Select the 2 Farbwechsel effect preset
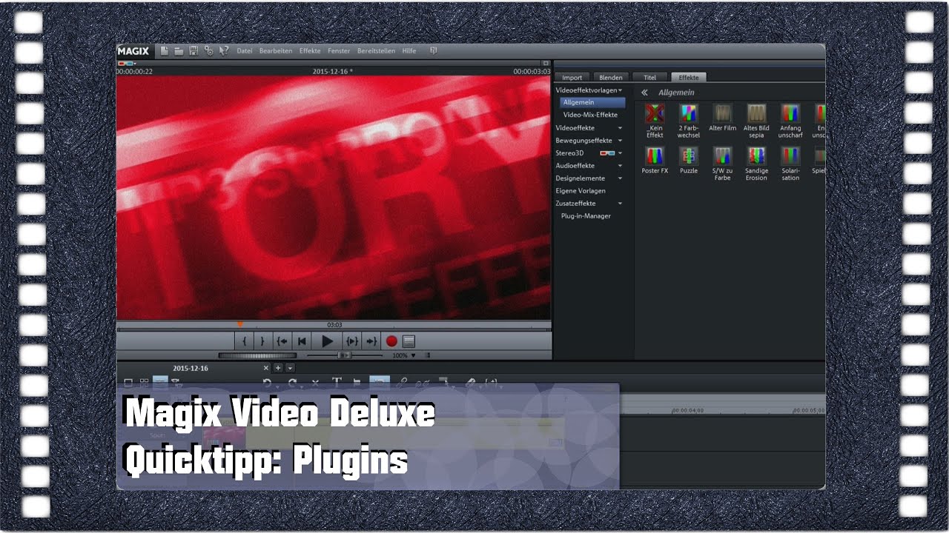 click(x=689, y=121)
